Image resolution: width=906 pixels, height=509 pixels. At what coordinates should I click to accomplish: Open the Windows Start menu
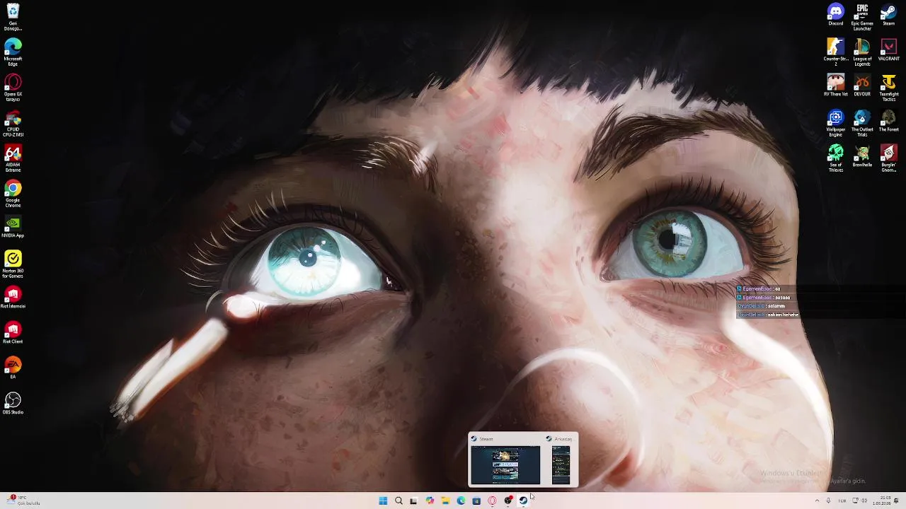coord(383,501)
